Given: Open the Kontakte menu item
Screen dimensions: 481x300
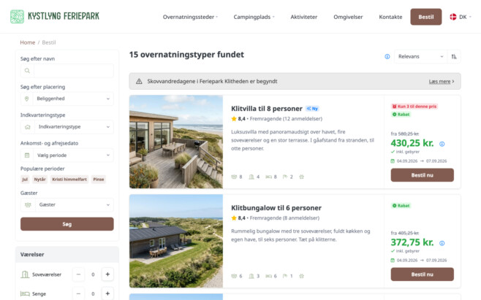Looking at the screenshot, I should tap(390, 17).
